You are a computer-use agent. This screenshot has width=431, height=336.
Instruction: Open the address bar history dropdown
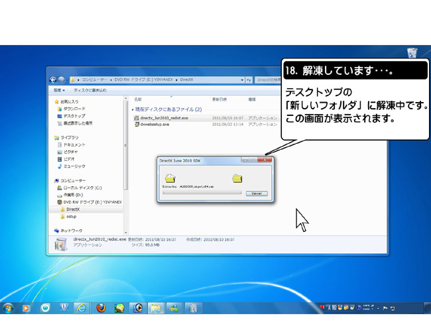(x=242, y=80)
